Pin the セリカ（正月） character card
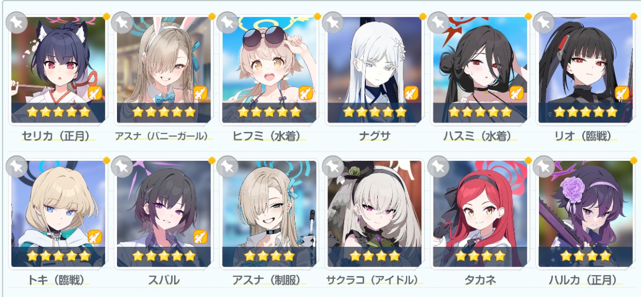The image size is (641, 297). [17, 22]
